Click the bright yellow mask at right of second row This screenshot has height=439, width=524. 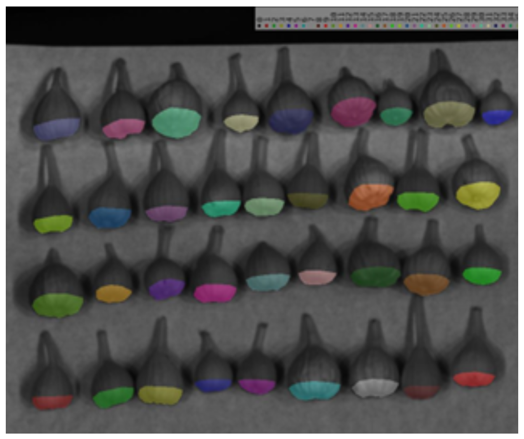coord(477,195)
